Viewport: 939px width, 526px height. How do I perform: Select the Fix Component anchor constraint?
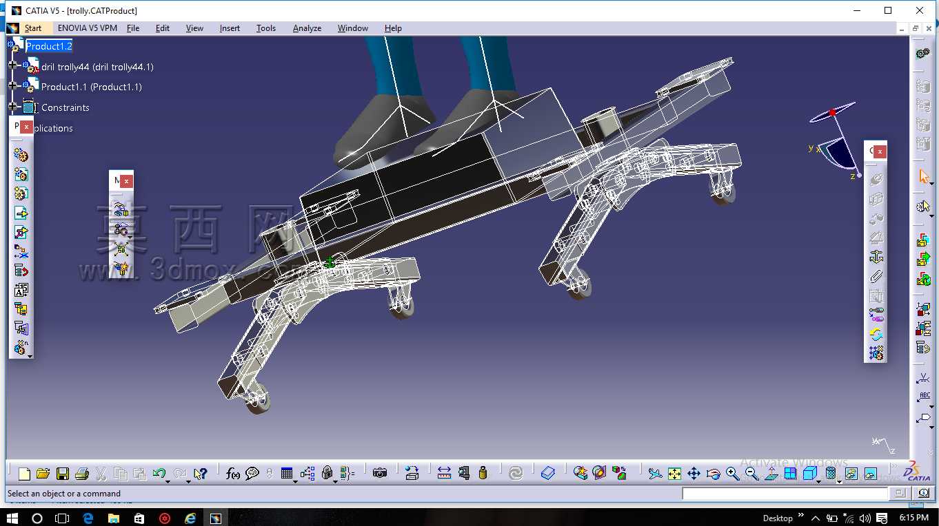point(876,257)
